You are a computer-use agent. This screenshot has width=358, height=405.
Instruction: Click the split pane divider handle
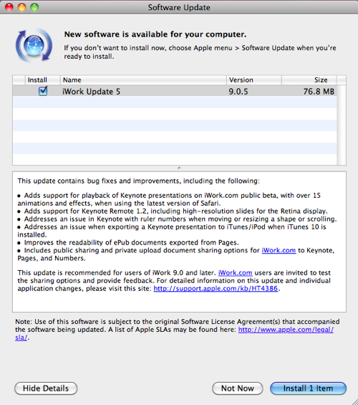click(179, 168)
